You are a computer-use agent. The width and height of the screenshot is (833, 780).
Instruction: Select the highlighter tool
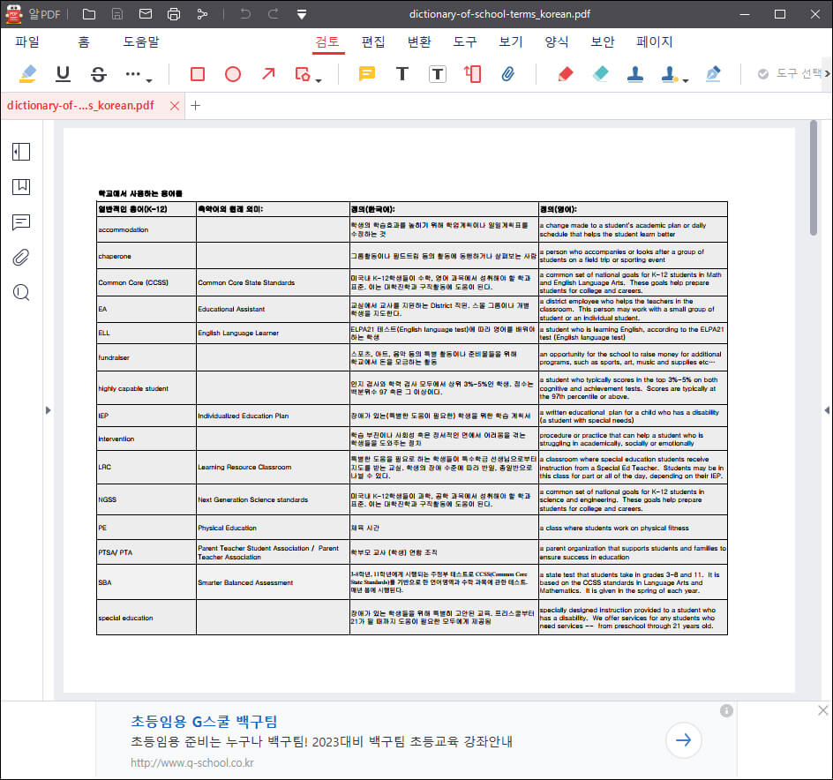[29, 75]
